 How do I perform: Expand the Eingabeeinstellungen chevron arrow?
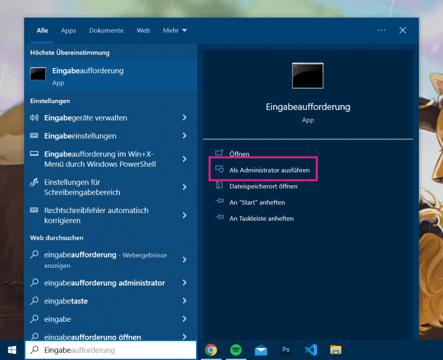[x=184, y=135]
